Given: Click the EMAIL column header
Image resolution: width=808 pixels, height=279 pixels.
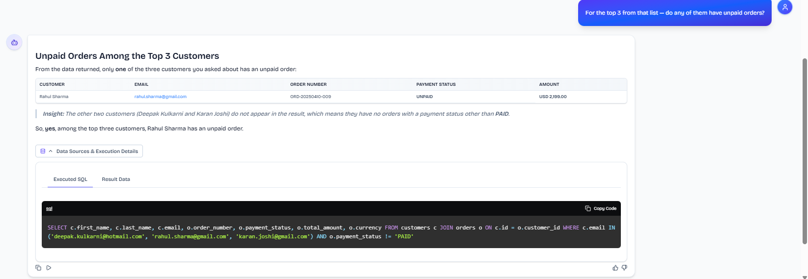Looking at the screenshot, I should (141, 84).
